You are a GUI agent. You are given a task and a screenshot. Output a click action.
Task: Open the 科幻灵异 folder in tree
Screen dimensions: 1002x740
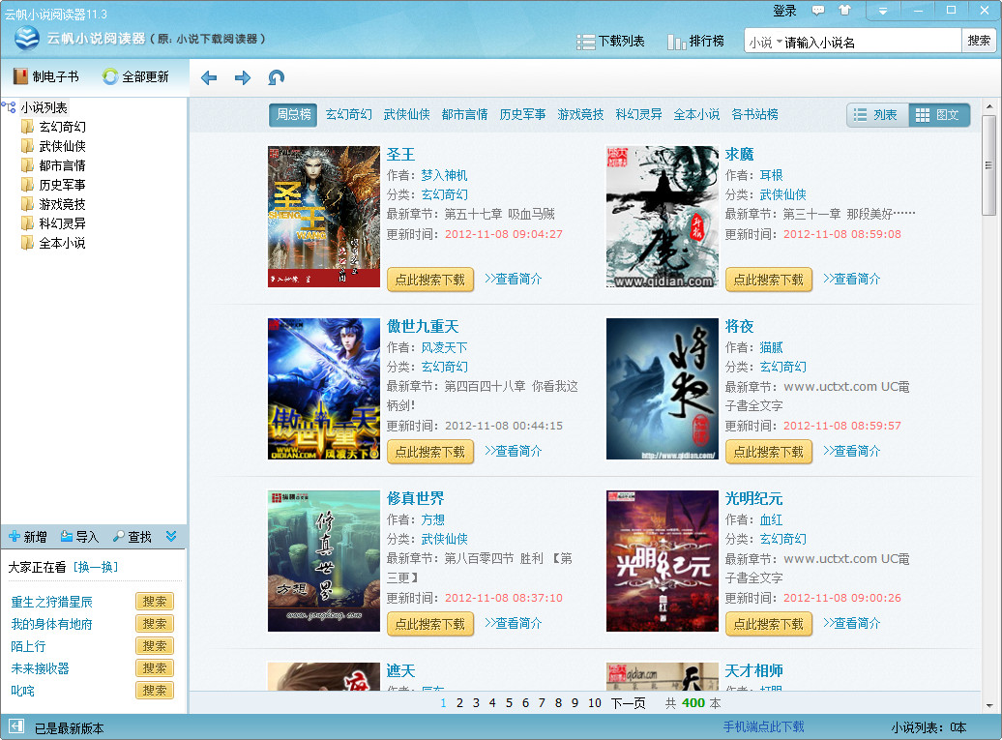[x=62, y=223]
